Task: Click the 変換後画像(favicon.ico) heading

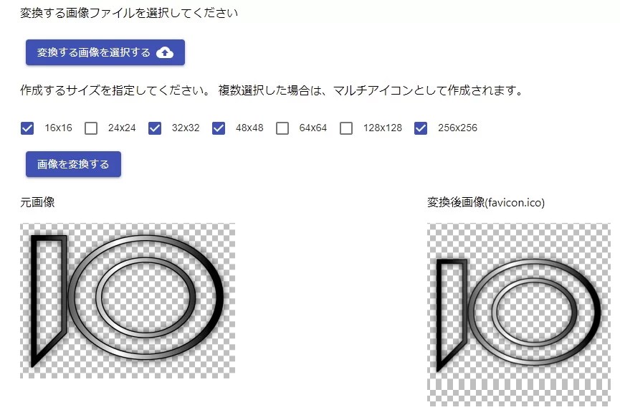Action: click(485, 202)
